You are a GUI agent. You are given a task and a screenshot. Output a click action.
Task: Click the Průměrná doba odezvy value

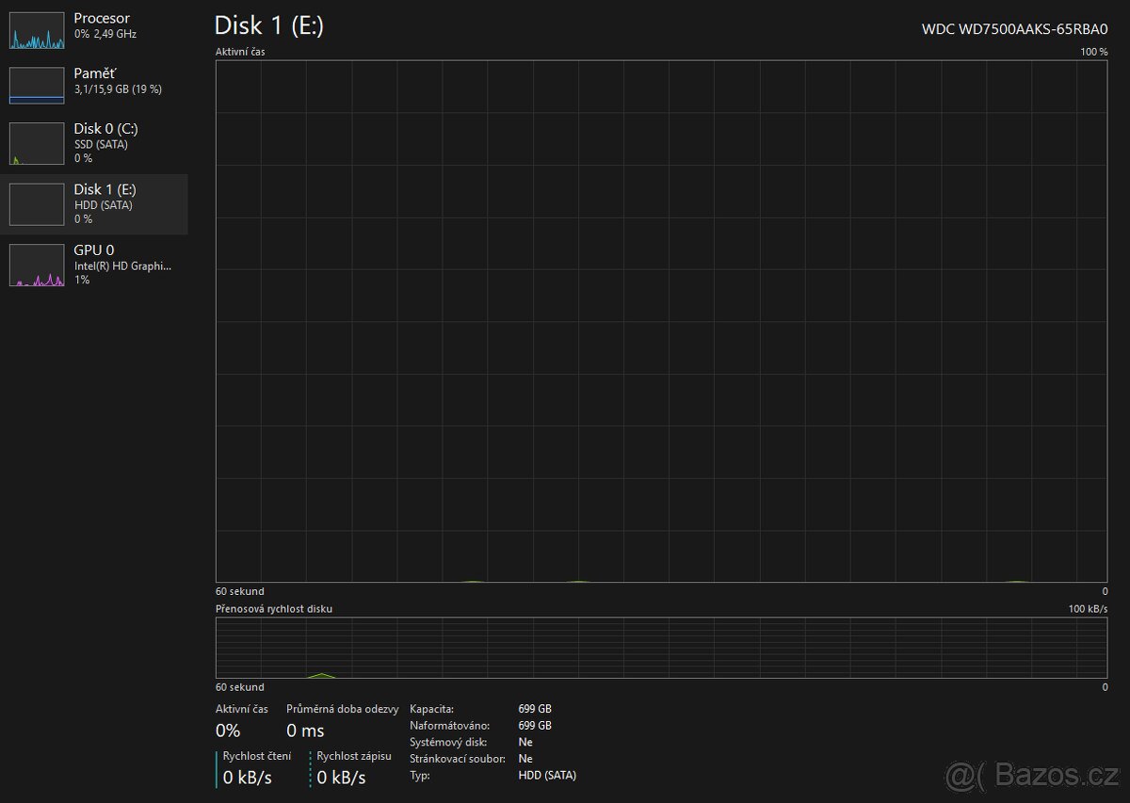click(x=305, y=731)
